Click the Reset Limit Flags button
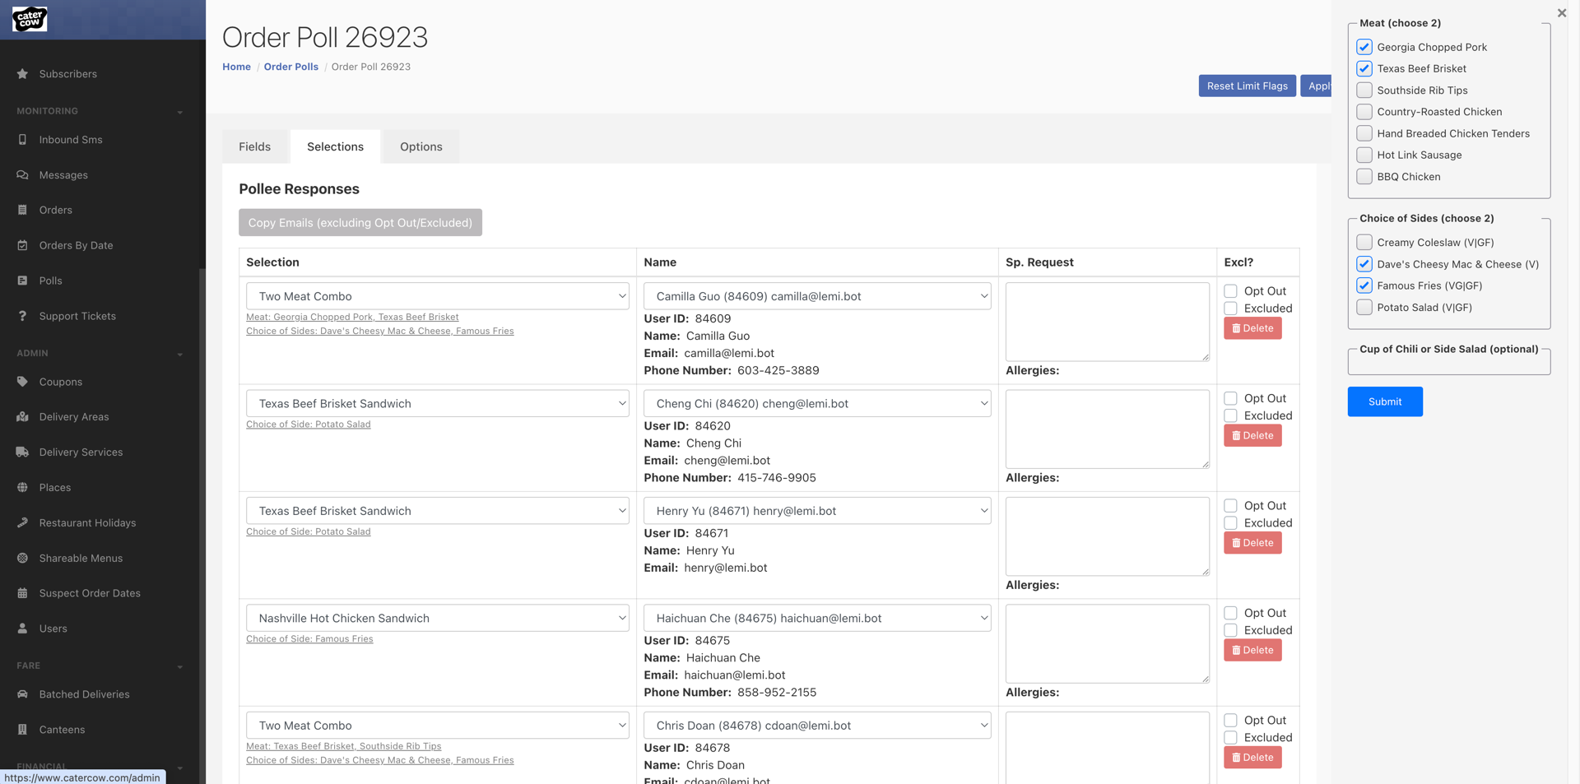The width and height of the screenshot is (1580, 784). tap(1247, 86)
